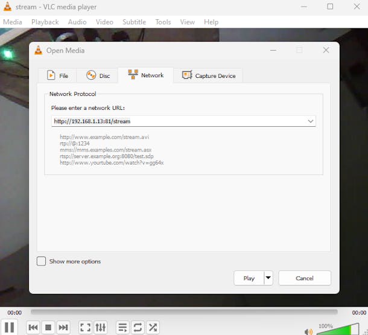Toggle random shuffle icon

tap(153, 327)
